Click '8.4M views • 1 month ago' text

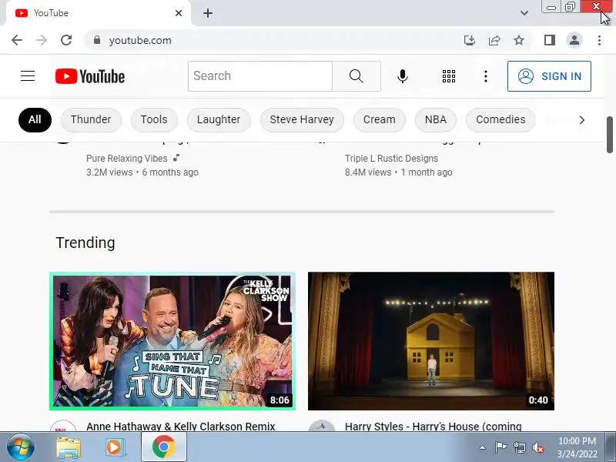399,172
